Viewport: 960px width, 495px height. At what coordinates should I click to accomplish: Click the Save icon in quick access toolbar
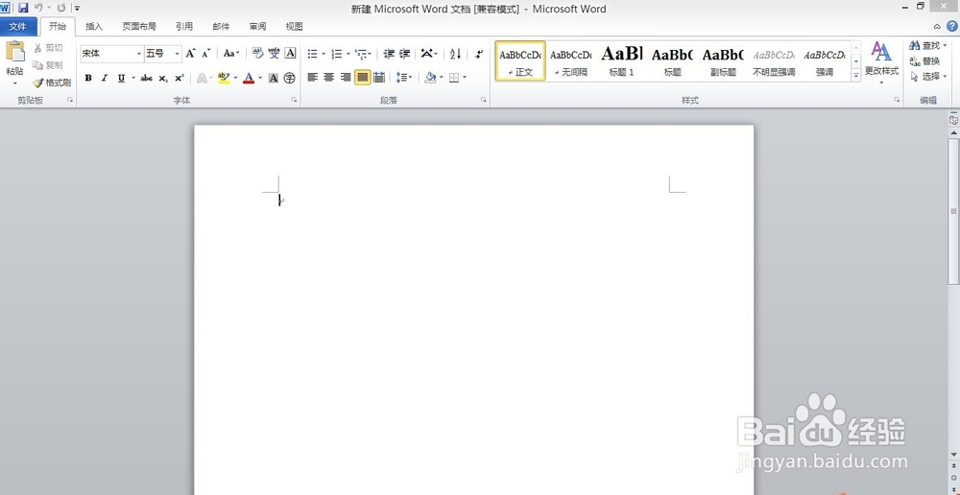pyautogui.click(x=23, y=8)
